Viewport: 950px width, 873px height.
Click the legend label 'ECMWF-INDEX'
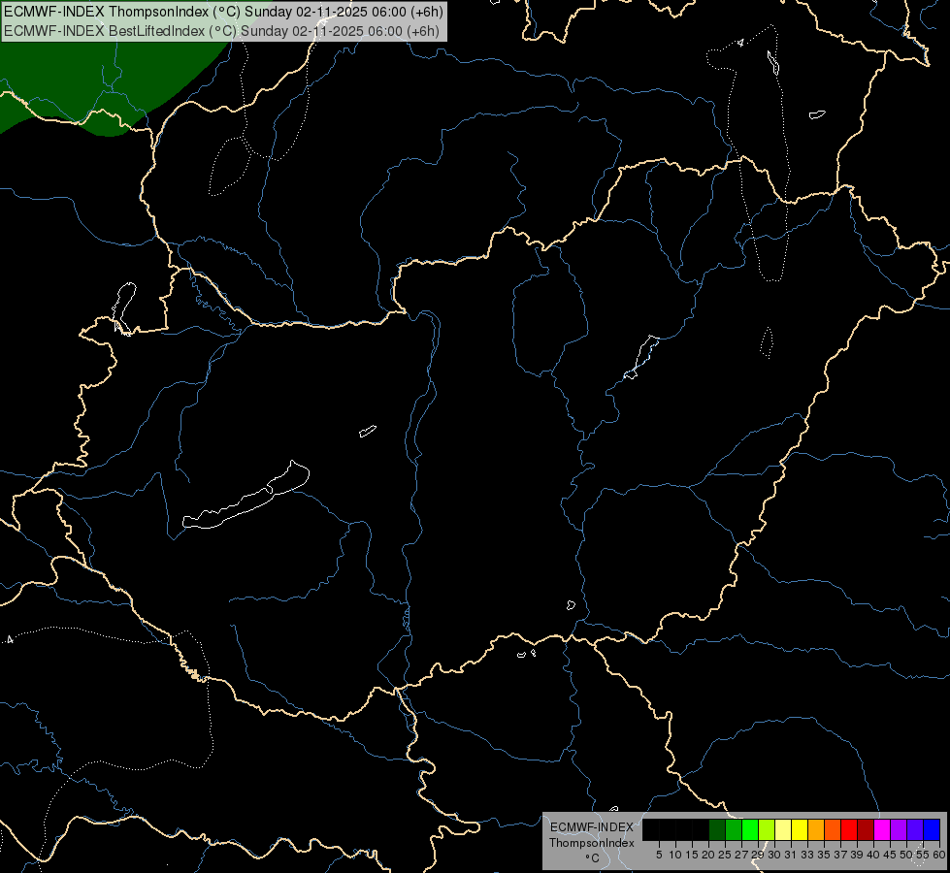[x=592, y=827]
